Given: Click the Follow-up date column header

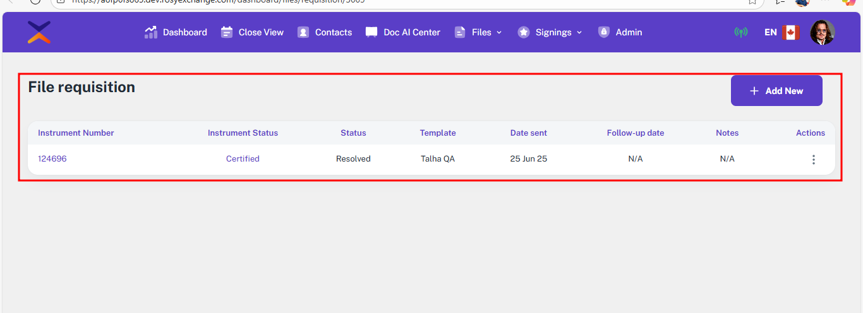Looking at the screenshot, I should pyautogui.click(x=635, y=133).
